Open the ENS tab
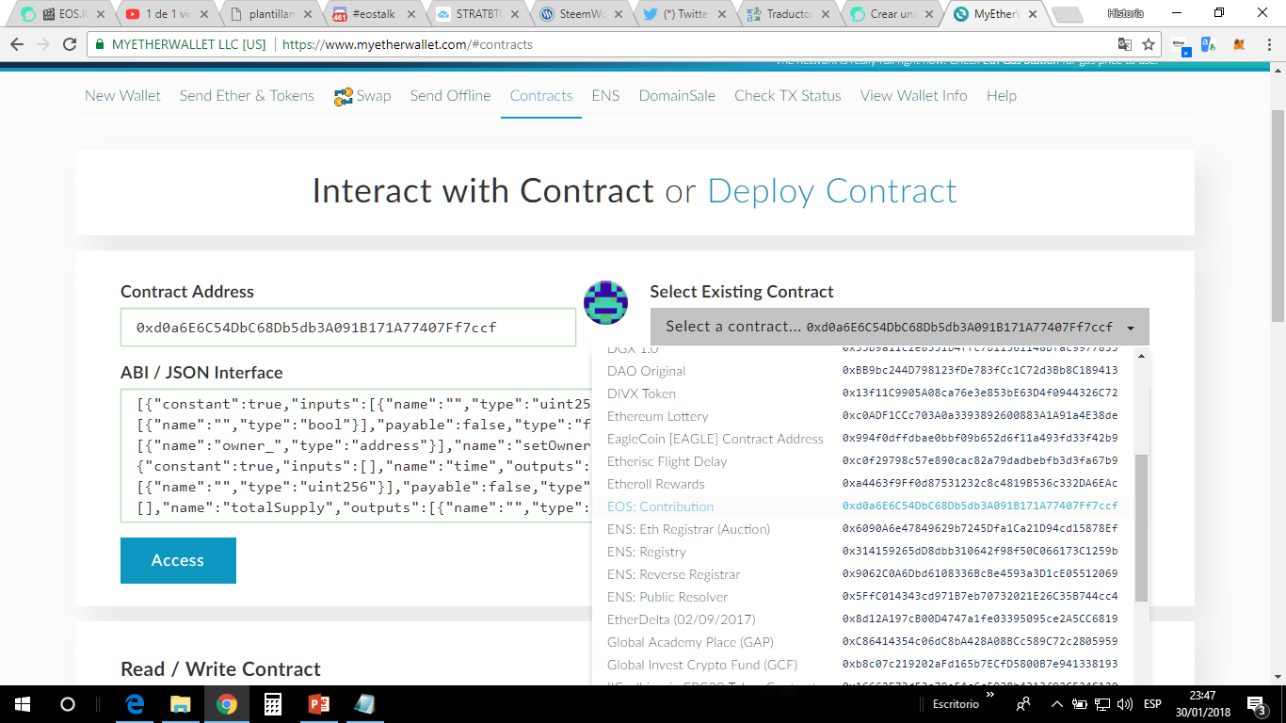Viewport: 1286px width, 723px height. 605,96
